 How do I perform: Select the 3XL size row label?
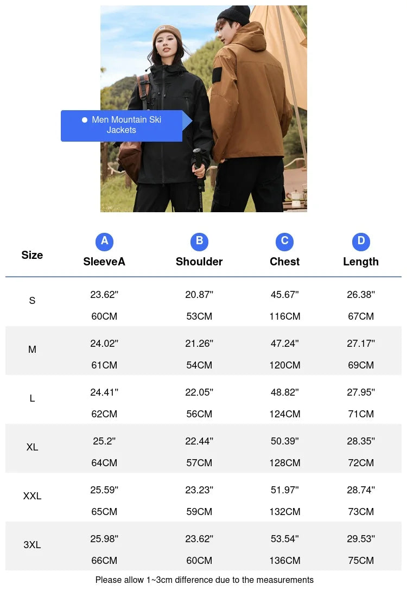click(32, 545)
